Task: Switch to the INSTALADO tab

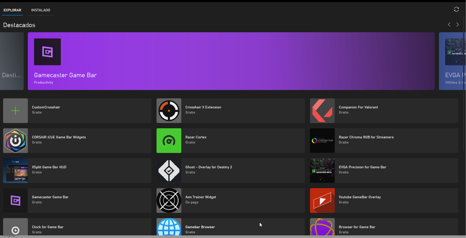Action: (41, 10)
